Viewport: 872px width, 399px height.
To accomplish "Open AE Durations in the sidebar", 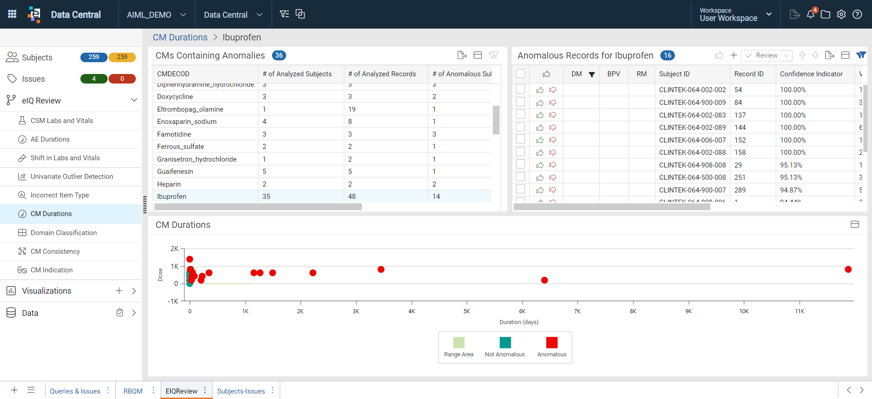I will coord(50,139).
